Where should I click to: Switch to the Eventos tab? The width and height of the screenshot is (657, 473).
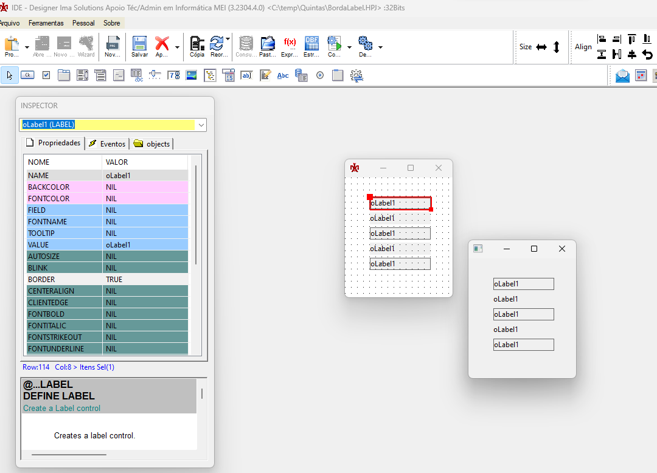coord(107,144)
